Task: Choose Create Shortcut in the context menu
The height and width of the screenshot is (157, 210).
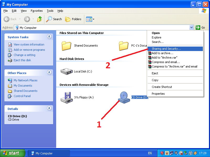Action: click(162, 87)
